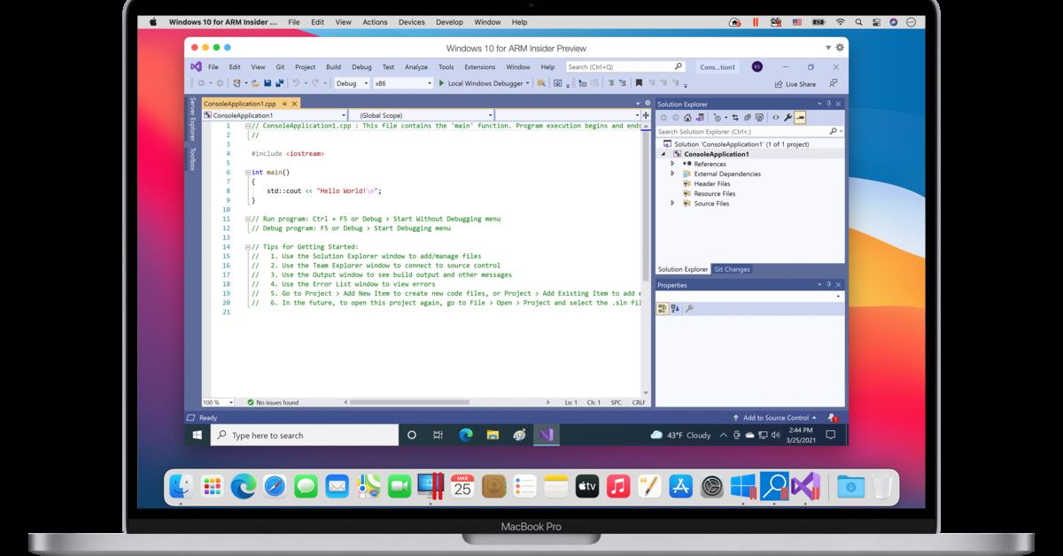This screenshot has width=1063, height=556.
Task: Open the Extensions menu
Action: pos(479,66)
